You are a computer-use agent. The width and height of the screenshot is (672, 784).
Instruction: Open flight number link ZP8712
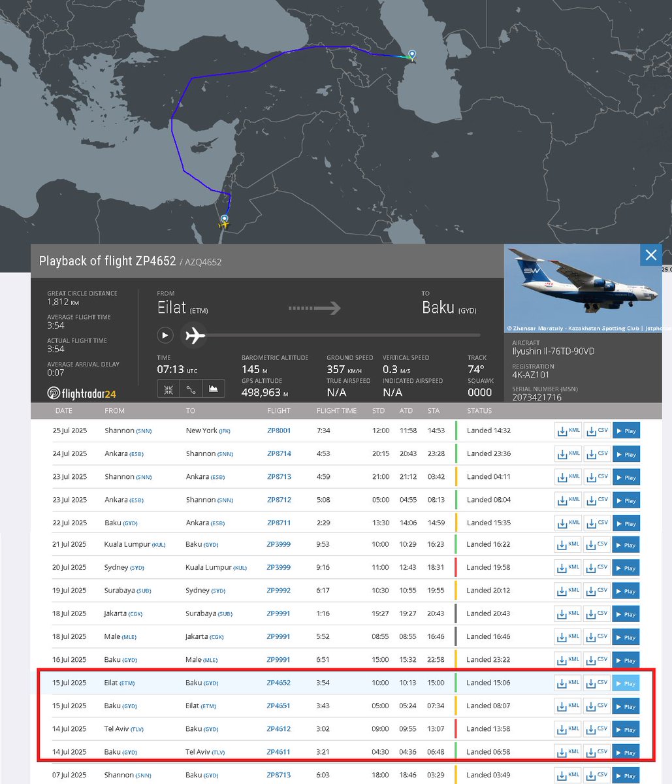point(279,500)
